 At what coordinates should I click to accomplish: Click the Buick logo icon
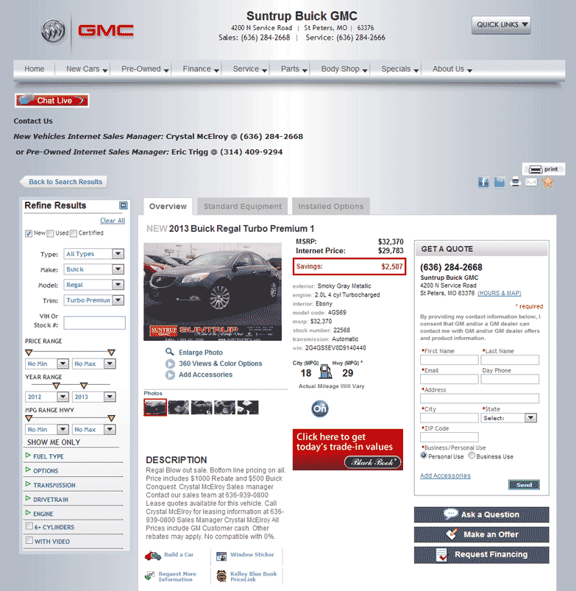tap(53, 31)
